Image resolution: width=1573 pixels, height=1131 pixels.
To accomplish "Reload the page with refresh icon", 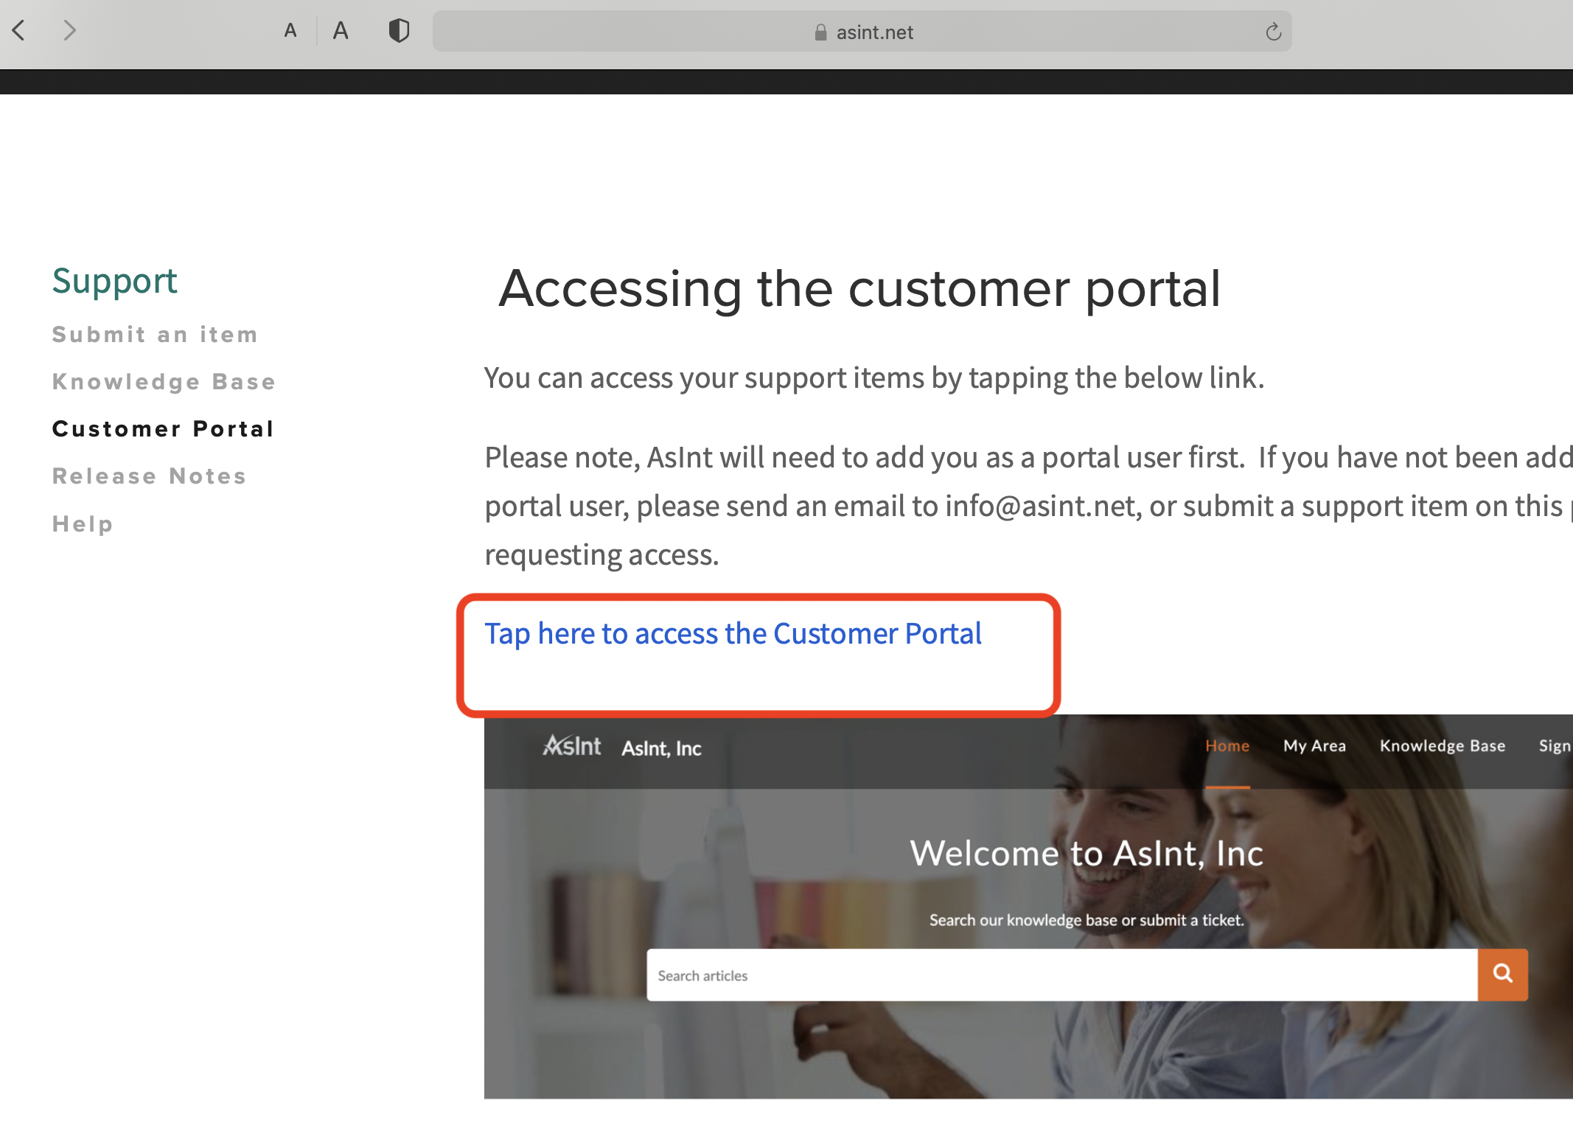I will pos(1273,32).
